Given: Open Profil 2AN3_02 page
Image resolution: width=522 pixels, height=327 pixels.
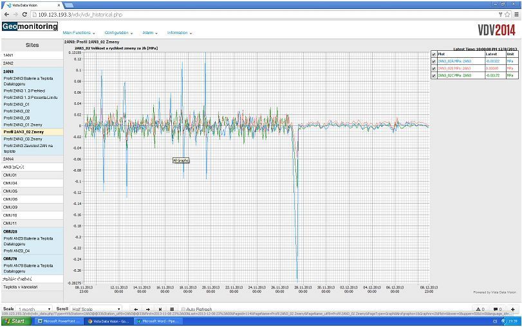Looking at the screenshot, I should coord(17,111).
